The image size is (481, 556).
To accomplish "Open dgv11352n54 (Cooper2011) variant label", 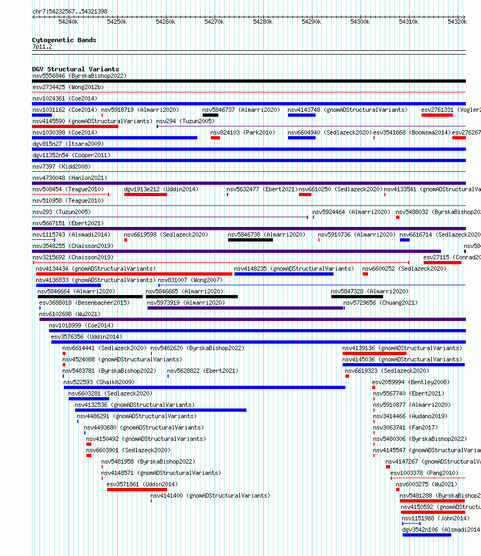I will coord(71,155).
